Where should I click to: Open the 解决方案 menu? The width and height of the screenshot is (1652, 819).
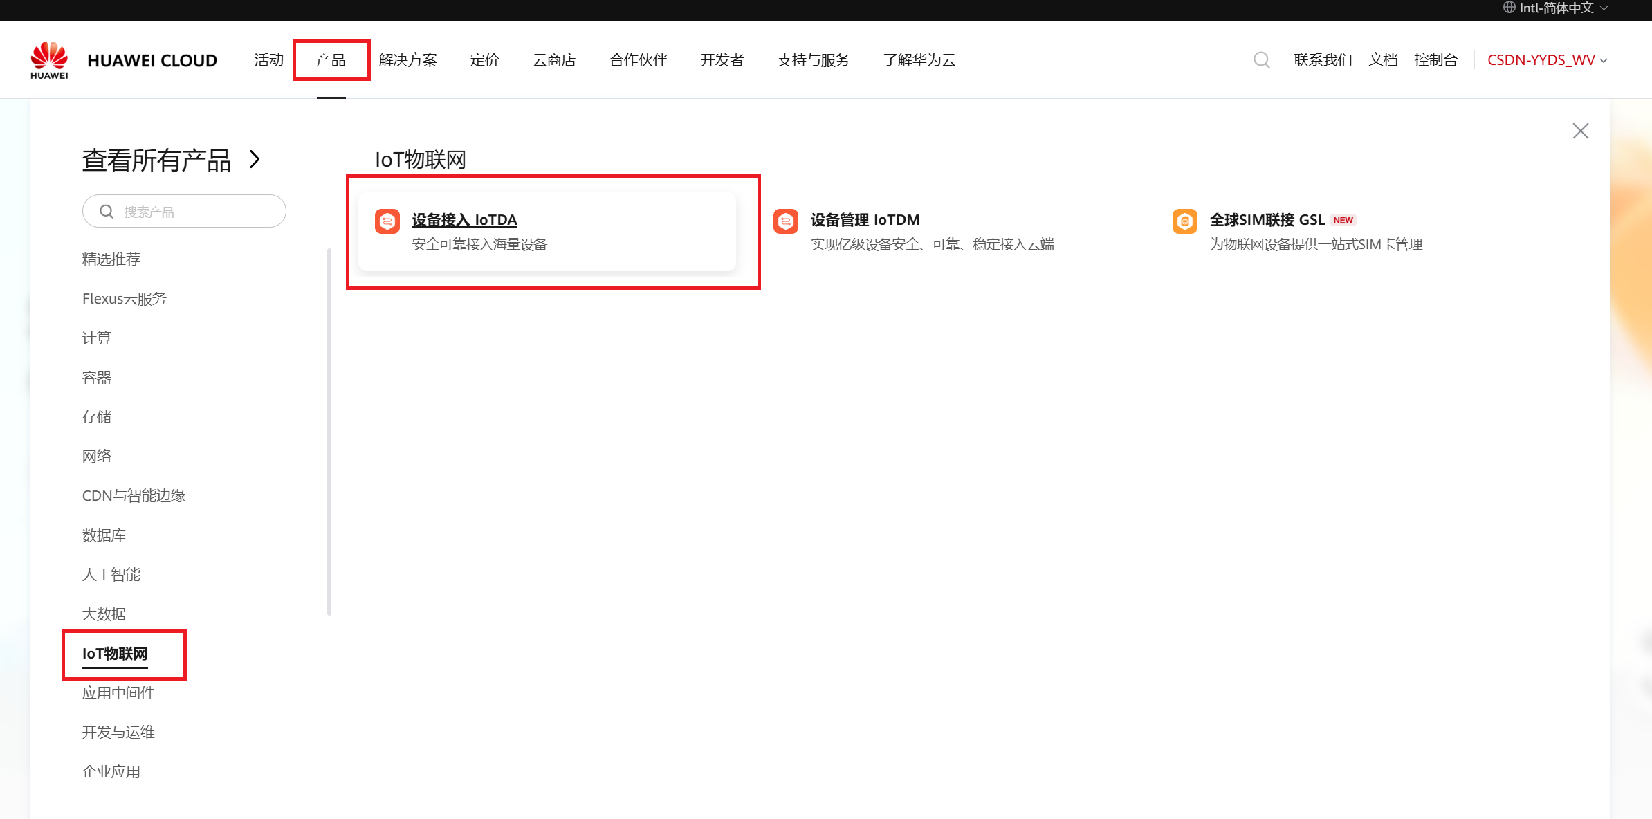pos(408,60)
